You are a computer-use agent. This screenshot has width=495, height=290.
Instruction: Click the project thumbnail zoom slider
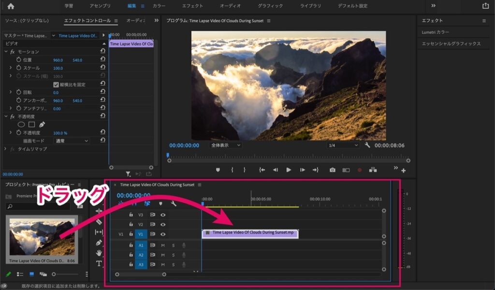(65, 274)
